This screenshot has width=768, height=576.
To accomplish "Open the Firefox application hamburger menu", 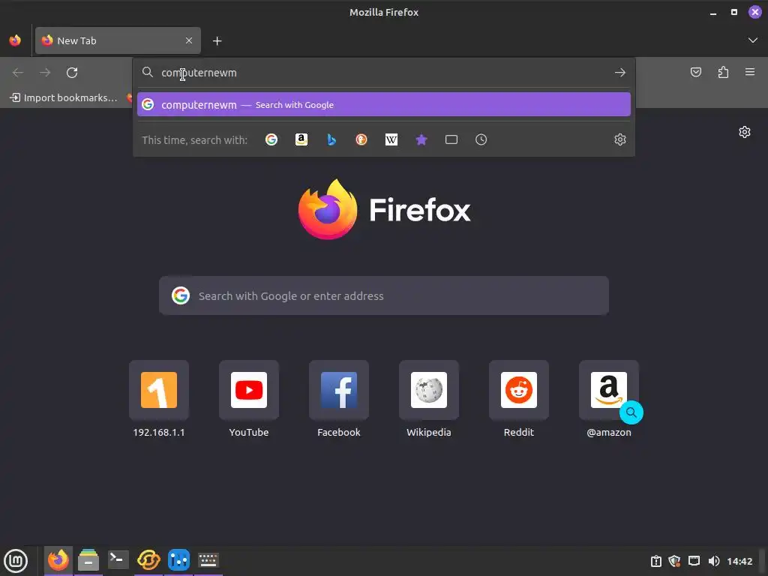I will [750, 72].
